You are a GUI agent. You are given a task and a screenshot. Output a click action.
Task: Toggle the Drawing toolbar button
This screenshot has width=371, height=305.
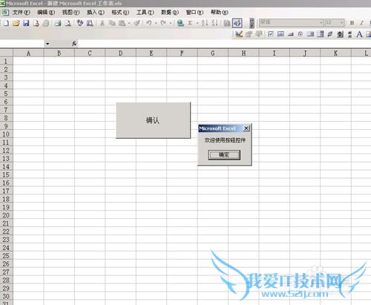(x=237, y=23)
